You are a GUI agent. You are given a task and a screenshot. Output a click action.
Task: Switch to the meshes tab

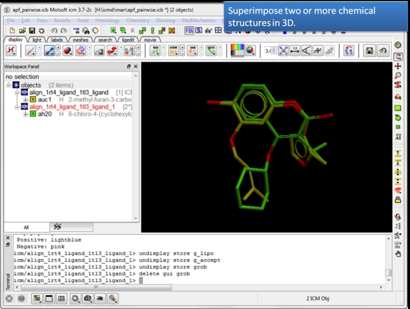click(80, 40)
